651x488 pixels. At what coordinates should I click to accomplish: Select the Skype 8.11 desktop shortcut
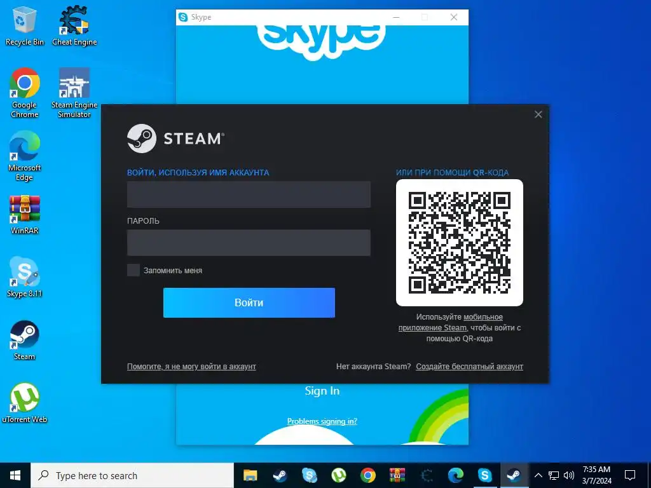25,277
